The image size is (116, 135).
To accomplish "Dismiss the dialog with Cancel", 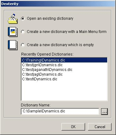I will coord(100,127).
